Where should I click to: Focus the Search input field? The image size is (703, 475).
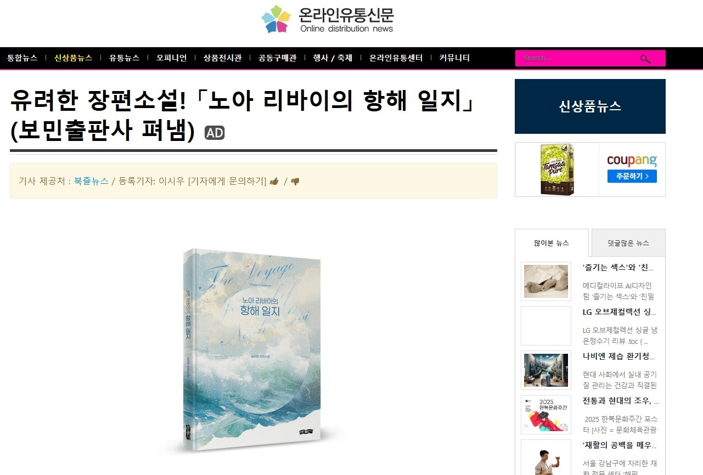point(576,58)
